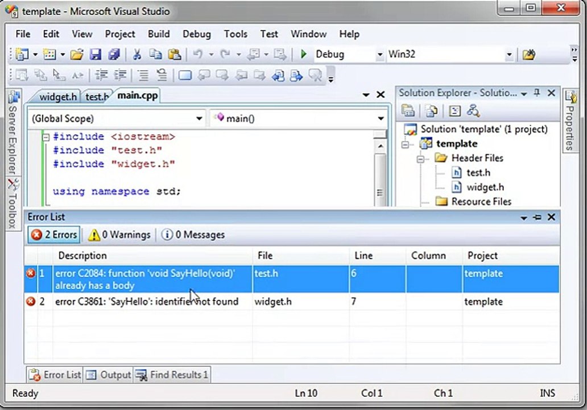This screenshot has width=587, height=410.
Task: Sort errors by the Description column header
Action: [152, 256]
